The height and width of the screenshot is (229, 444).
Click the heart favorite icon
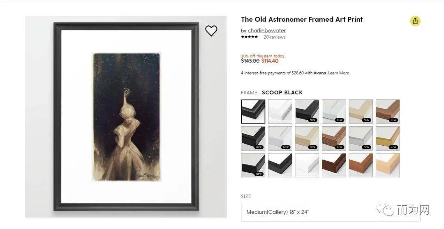(211, 31)
